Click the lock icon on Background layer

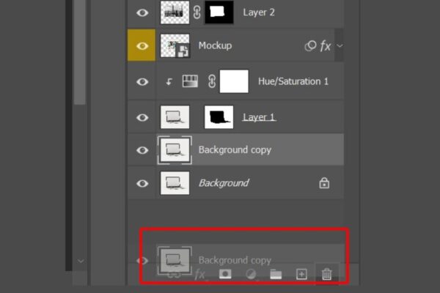(x=324, y=183)
